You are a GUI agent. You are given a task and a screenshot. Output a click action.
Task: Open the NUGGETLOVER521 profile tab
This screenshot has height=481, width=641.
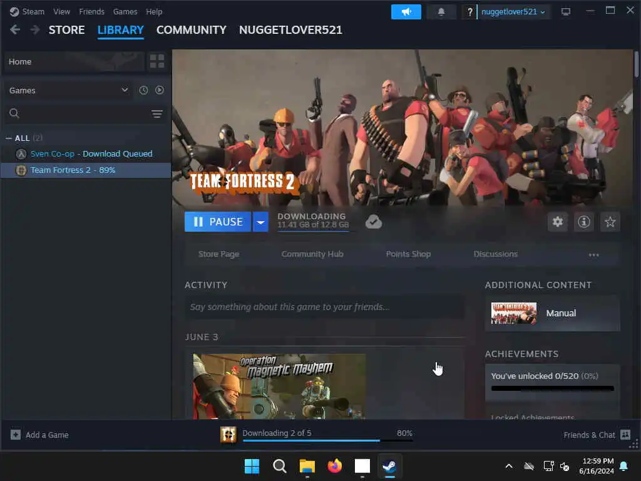[290, 30]
